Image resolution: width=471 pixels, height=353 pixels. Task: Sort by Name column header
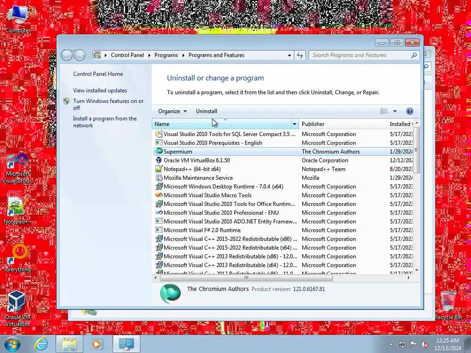(222, 124)
